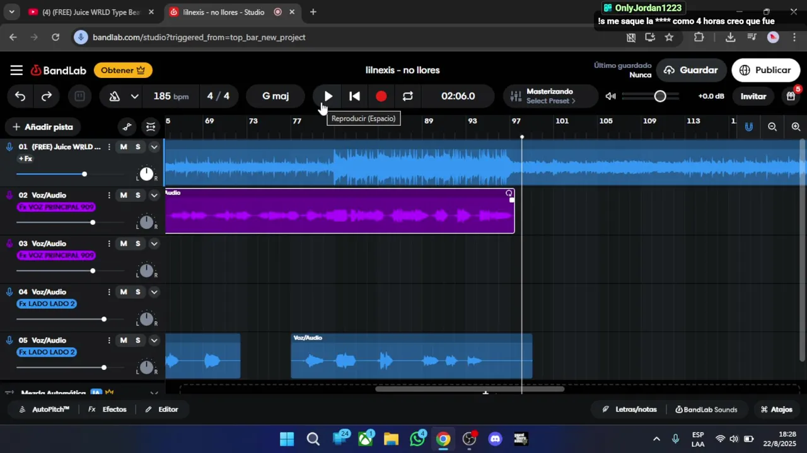Image resolution: width=807 pixels, height=453 pixels.
Task: Open track 03 three-dot menu
Action: (109, 244)
